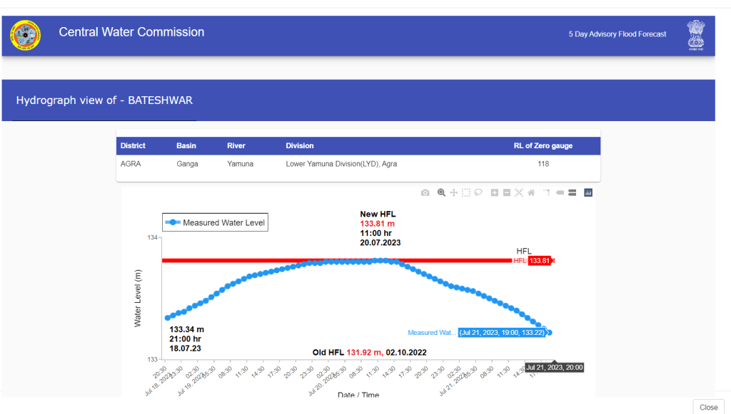Click the Plotly logo icon
This screenshot has height=414, width=731.
tap(589, 192)
